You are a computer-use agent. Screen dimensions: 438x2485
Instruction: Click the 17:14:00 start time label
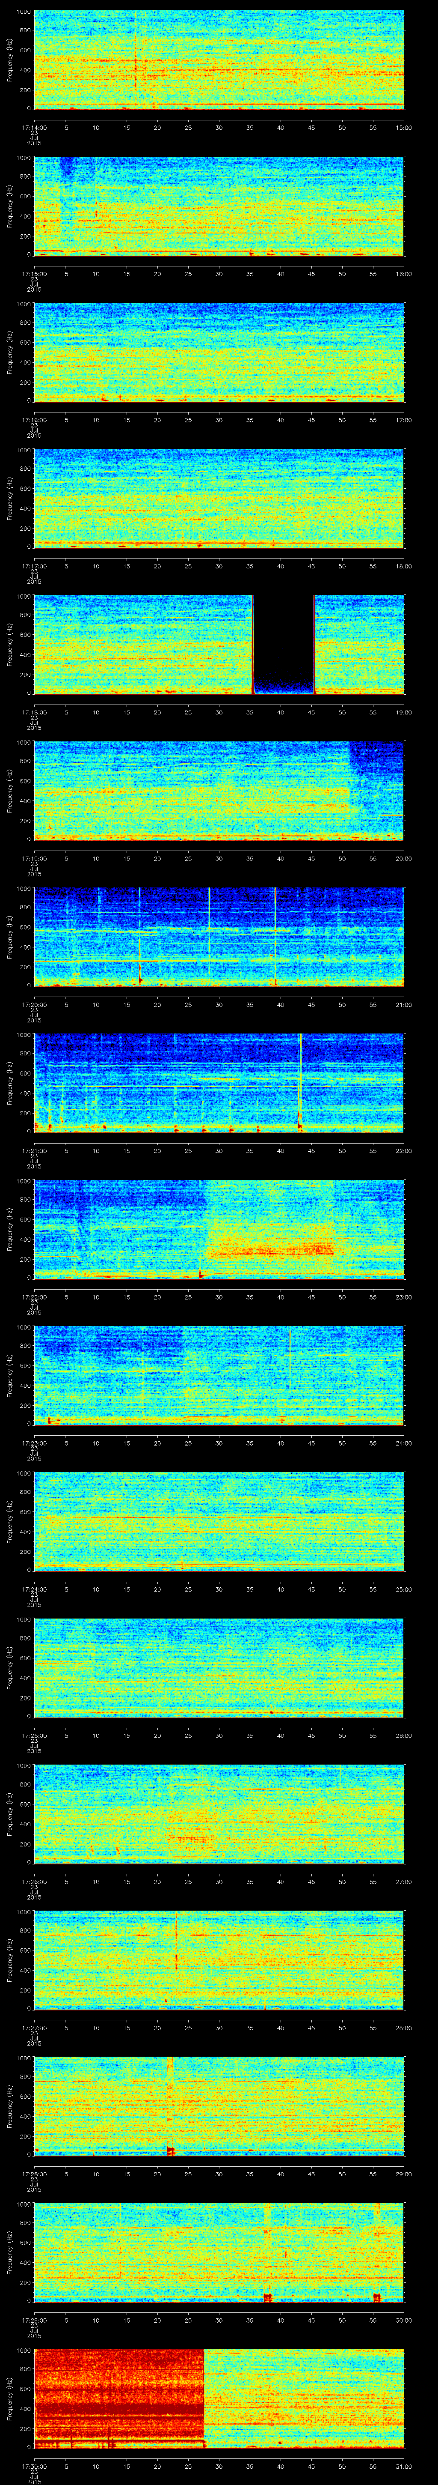pyautogui.click(x=34, y=127)
